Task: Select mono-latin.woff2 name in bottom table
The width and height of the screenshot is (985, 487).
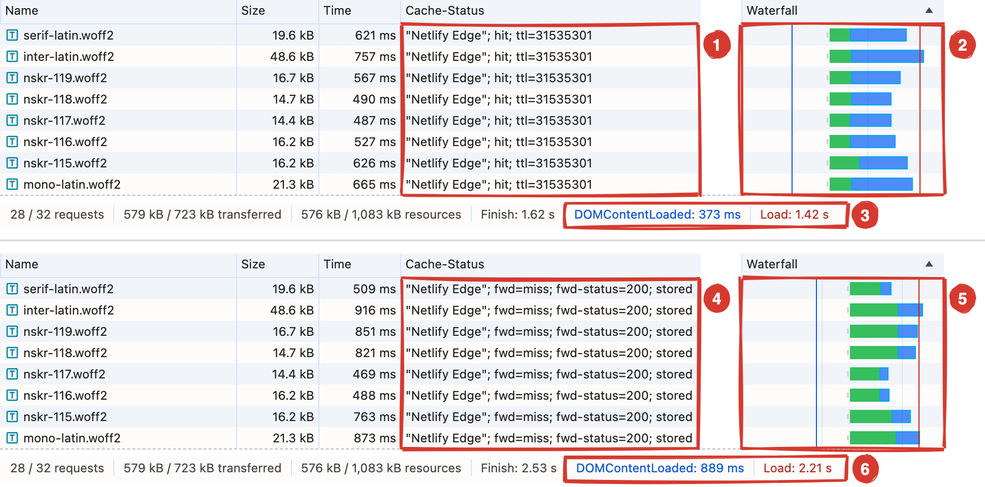Action: click(x=72, y=438)
